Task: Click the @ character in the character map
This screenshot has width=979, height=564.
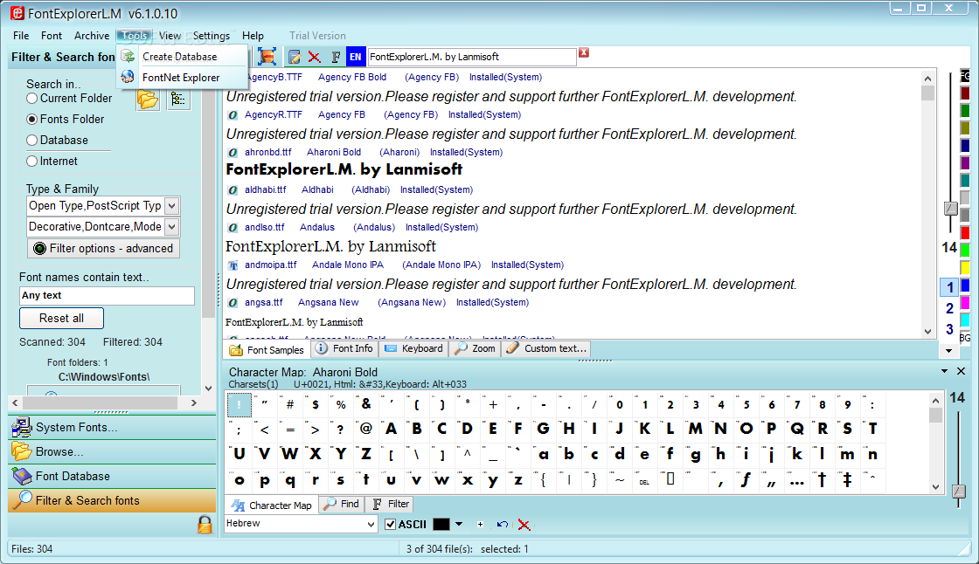Action: tap(366, 429)
